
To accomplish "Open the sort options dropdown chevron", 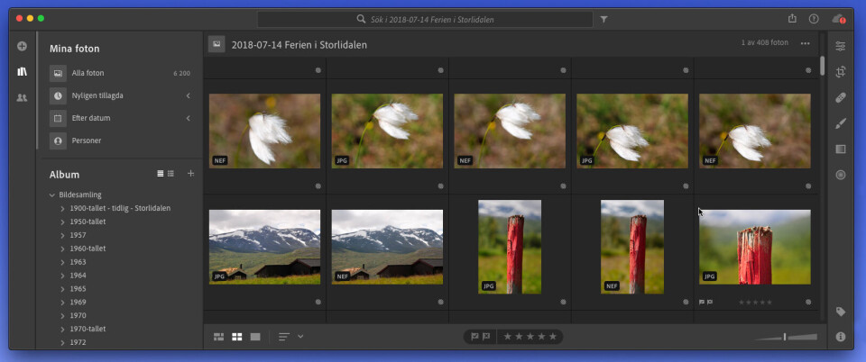I will click(300, 336).
